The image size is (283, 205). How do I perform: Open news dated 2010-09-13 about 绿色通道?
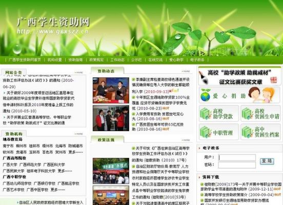pyautogui.click(x=160, y=86)
